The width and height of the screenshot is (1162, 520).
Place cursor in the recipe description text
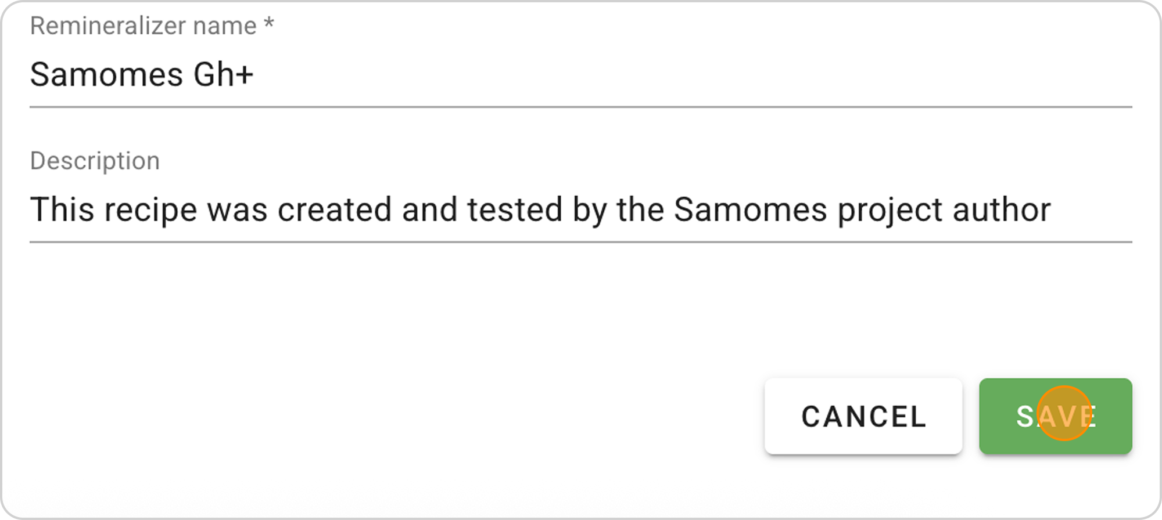[x=540, y=210]
